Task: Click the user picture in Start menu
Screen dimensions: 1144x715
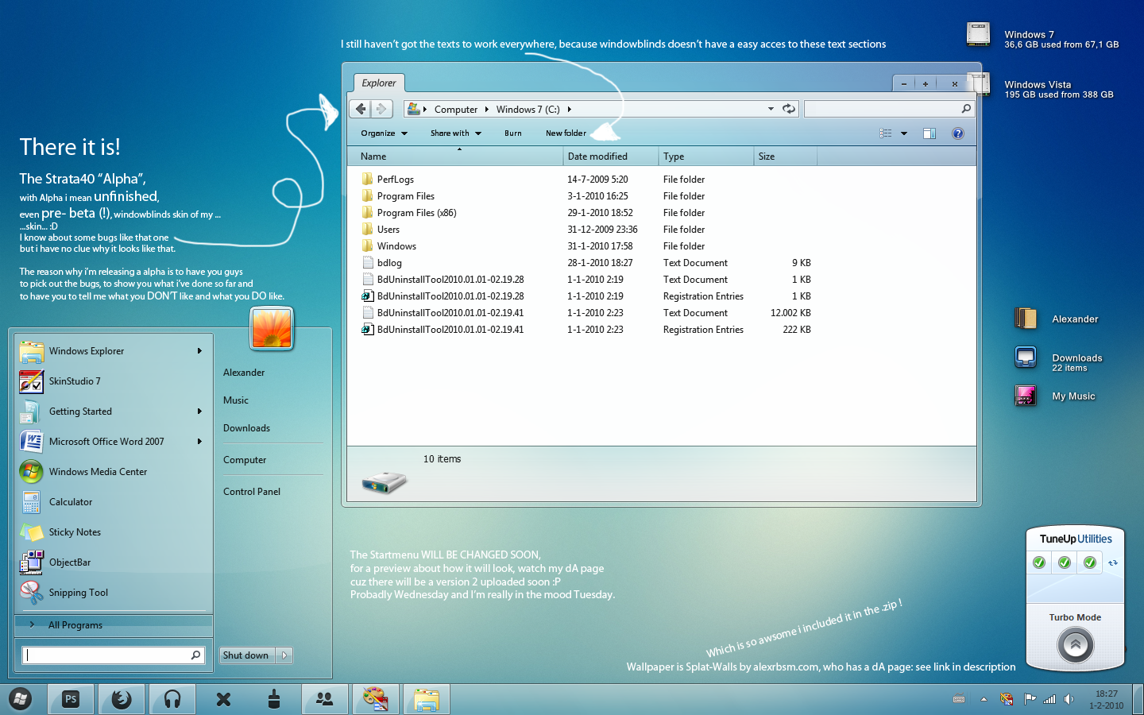Action: (272, 328)
